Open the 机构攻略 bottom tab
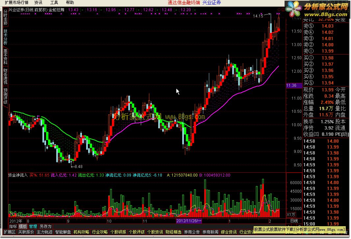The image size is (351, 239). pyautogui.click(x=81, y=232)
